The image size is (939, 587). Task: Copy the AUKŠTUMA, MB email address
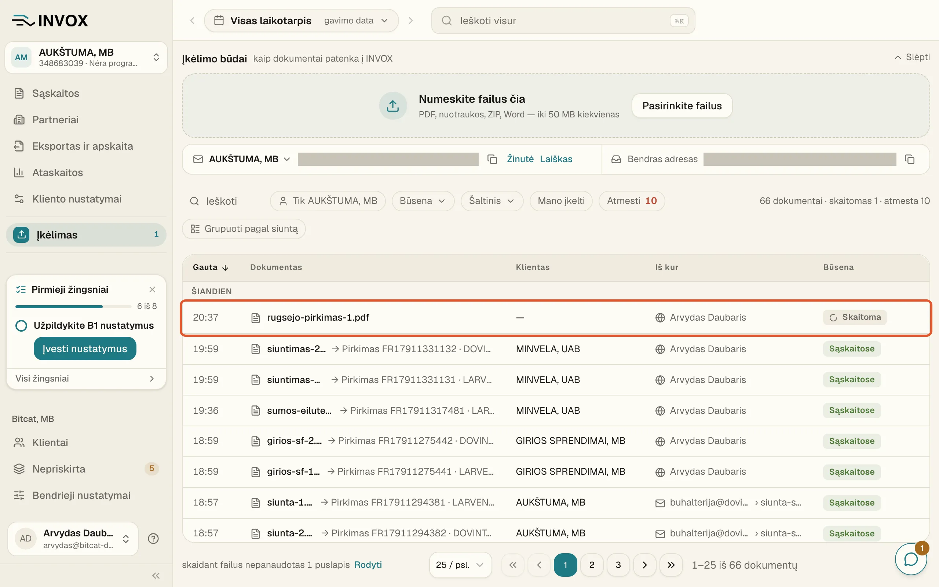(492, 159)
